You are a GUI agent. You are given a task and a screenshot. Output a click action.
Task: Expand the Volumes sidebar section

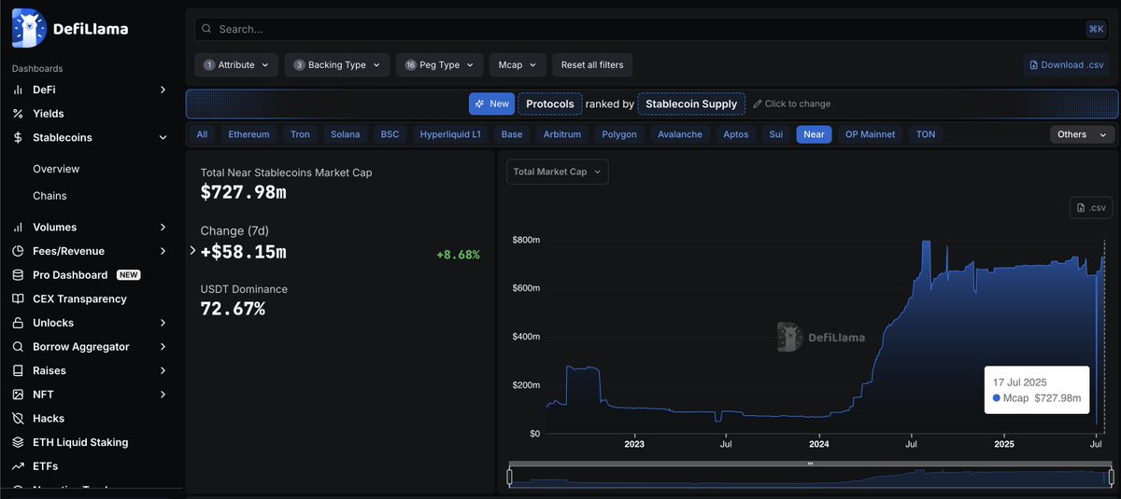(163, 228)
